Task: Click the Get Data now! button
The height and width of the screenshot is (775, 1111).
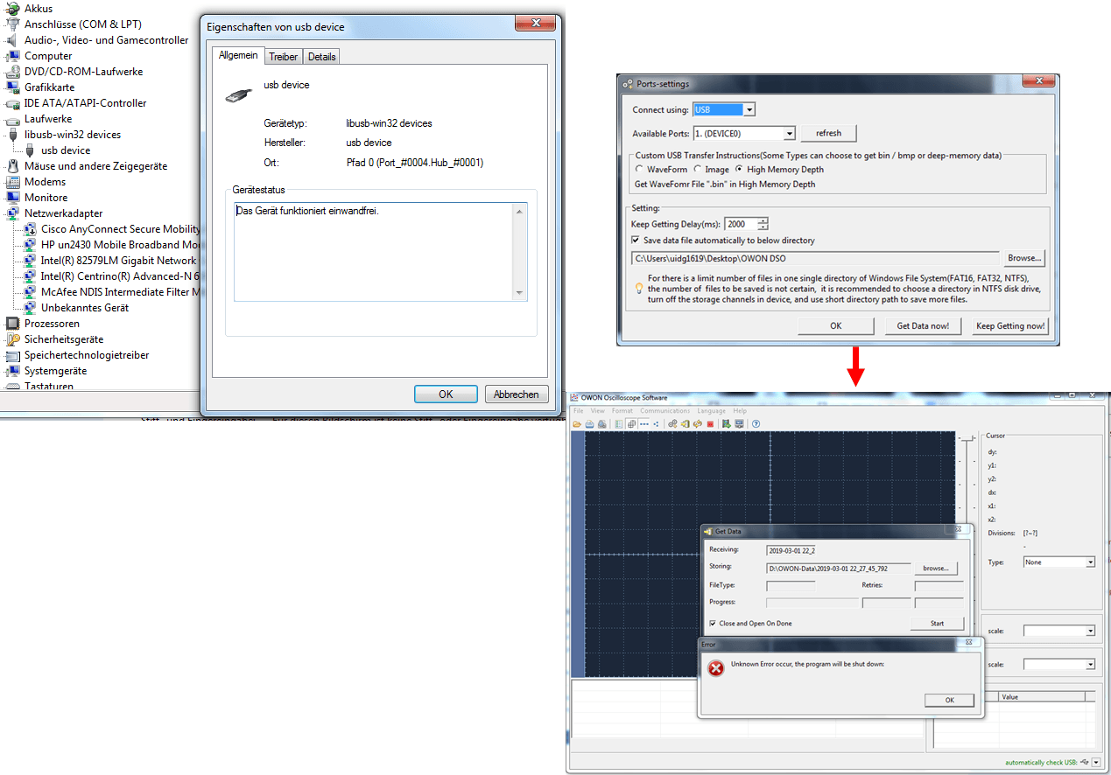Action: 922,325
